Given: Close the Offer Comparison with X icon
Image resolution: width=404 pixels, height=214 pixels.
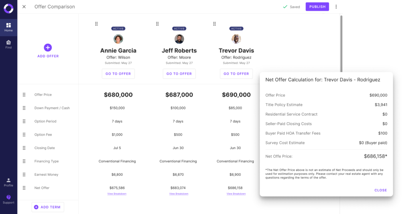Looking at the screenshot, I should point(24,7).
